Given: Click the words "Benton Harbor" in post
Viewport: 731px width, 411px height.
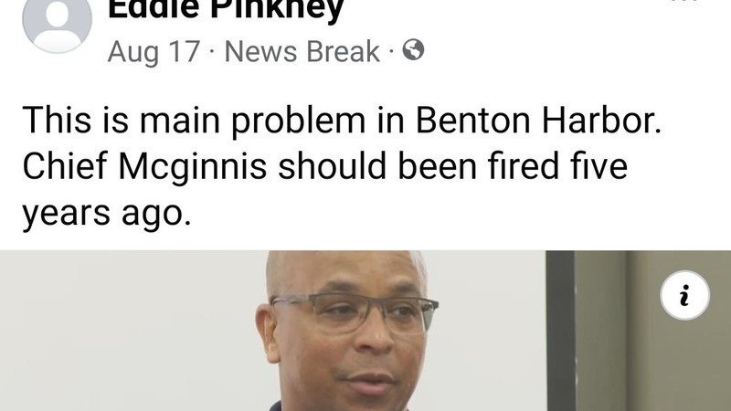Looking at the screenshot, I should pos(538,121).
